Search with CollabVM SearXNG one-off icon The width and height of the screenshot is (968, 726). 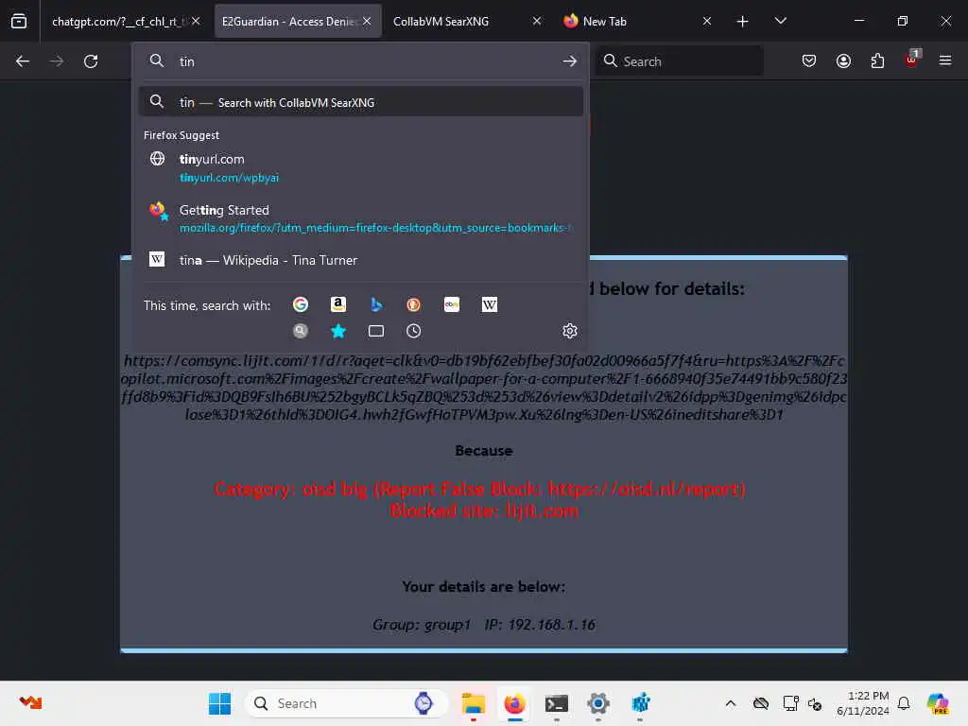click(x=301, y=331)
